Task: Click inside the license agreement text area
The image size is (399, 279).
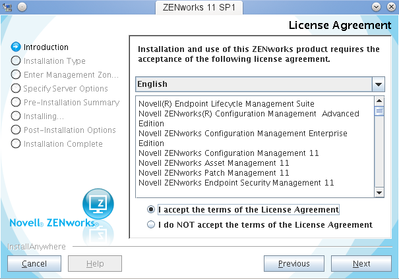Action: click(254, 146)
